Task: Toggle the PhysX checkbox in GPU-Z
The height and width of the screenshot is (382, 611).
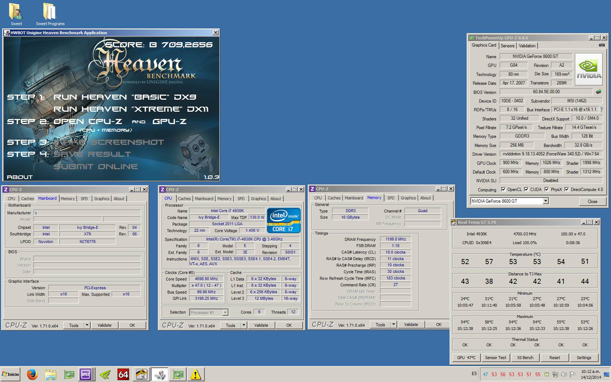Action: click(547, 189)
